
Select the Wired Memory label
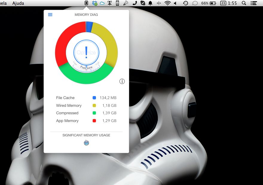pyautogui.click(x=69, y=105)
